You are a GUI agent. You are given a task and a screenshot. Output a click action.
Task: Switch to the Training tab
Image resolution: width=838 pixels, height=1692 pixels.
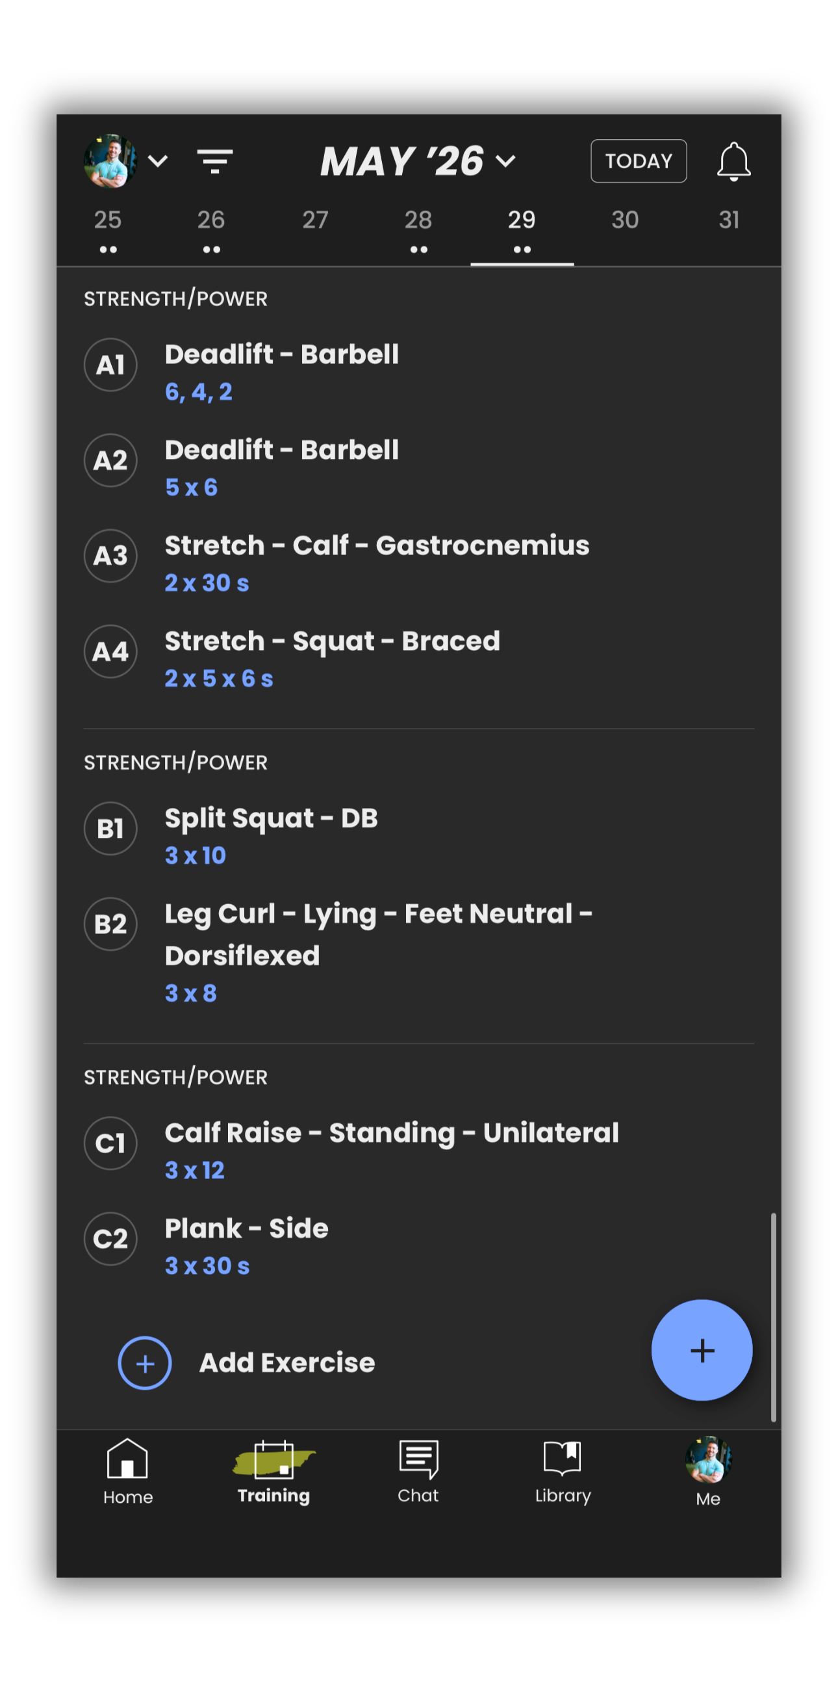[x=273, y=1472]
